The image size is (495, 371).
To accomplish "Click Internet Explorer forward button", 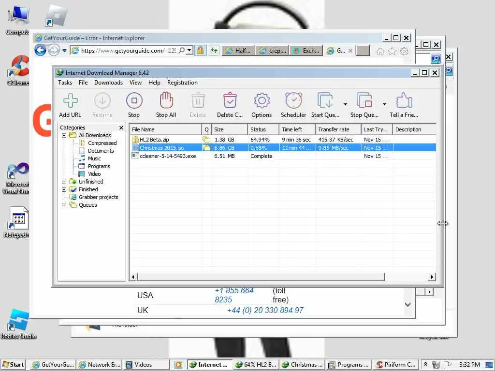I will pyautogui.click(x=54, y=50).
